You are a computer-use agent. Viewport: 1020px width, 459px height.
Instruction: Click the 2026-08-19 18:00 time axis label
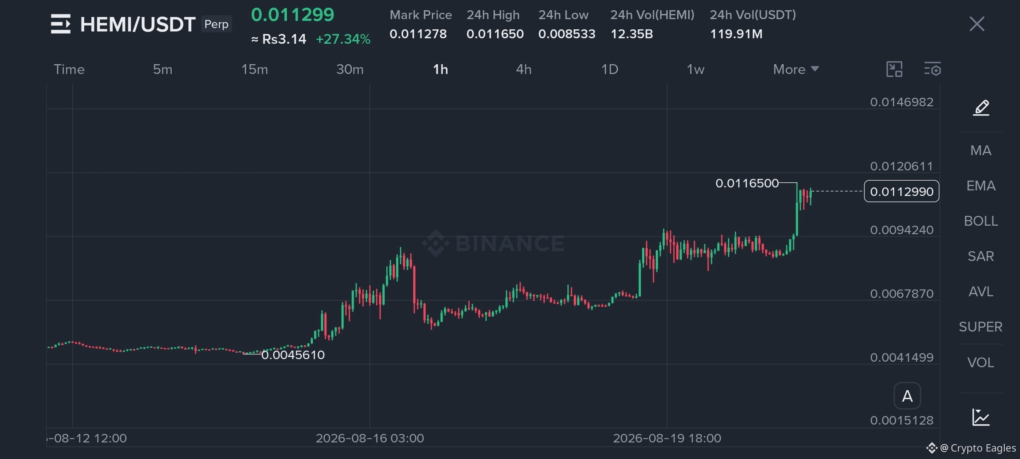667,438
